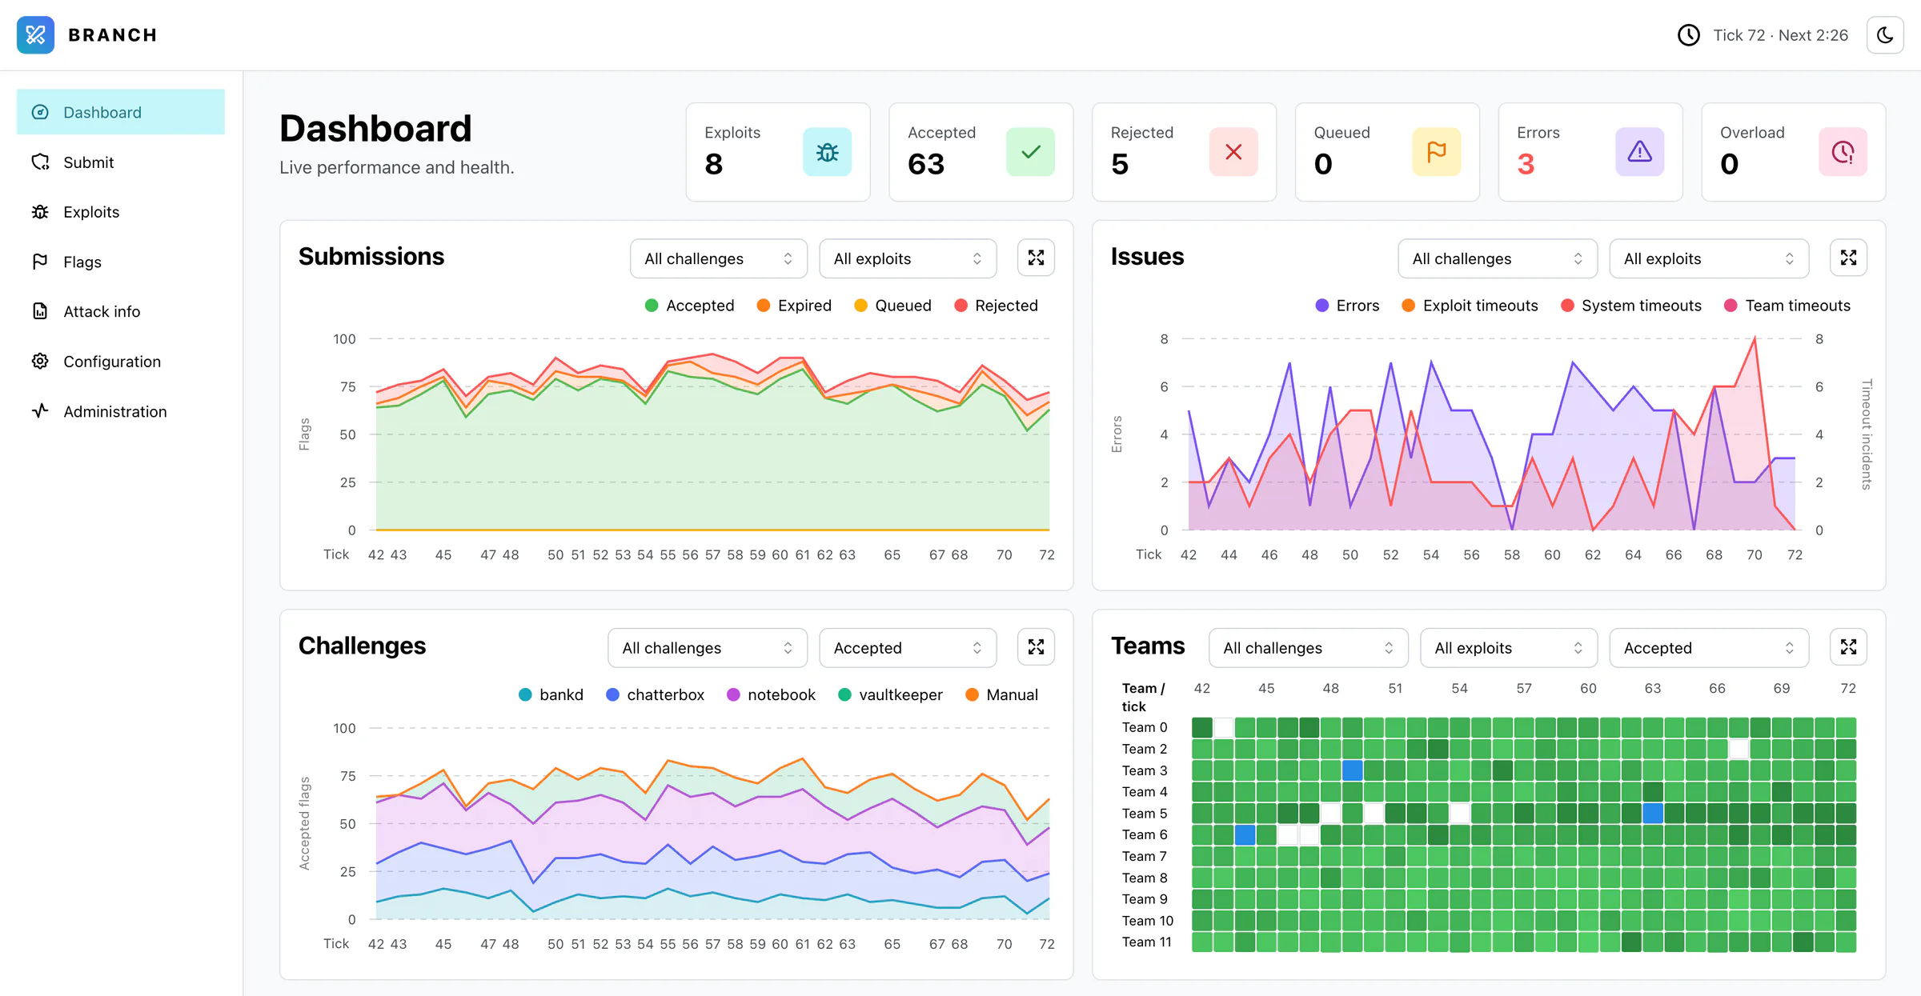Open the Challenges panel All challenges dropdown
The height and width of the screenshot is (996, 1921).
708,648
